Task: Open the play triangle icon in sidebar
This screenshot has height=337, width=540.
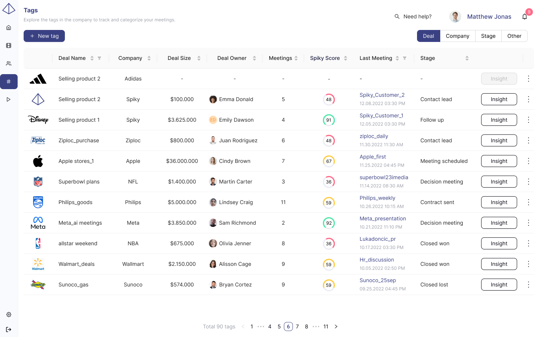Action: pos(9,100)
